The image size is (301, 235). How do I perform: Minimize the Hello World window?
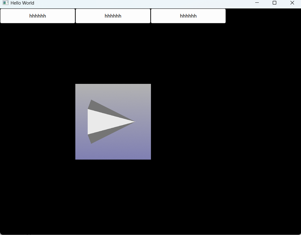257,3
